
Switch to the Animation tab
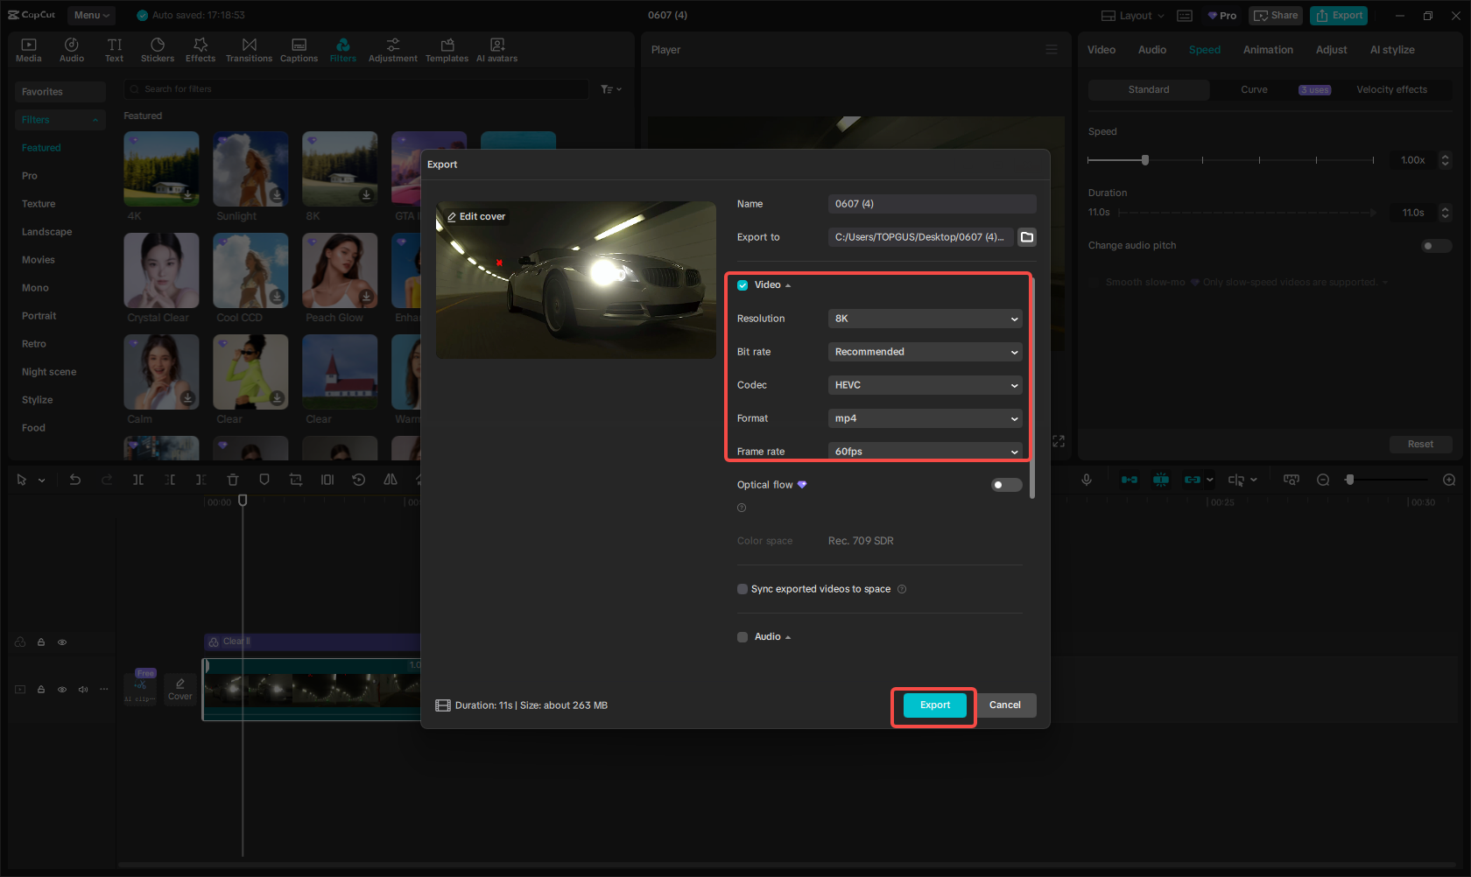[x=1268, y=50]
